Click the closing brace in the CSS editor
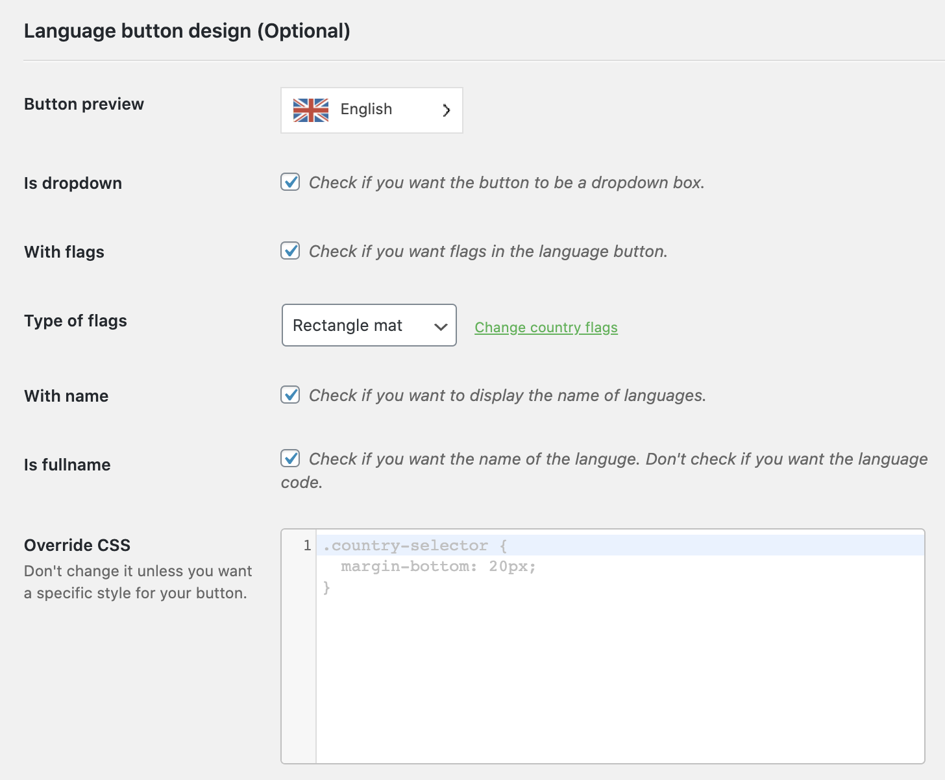This screenshot has height=780, width=945. pyautogui.click(x=326, y=588)
